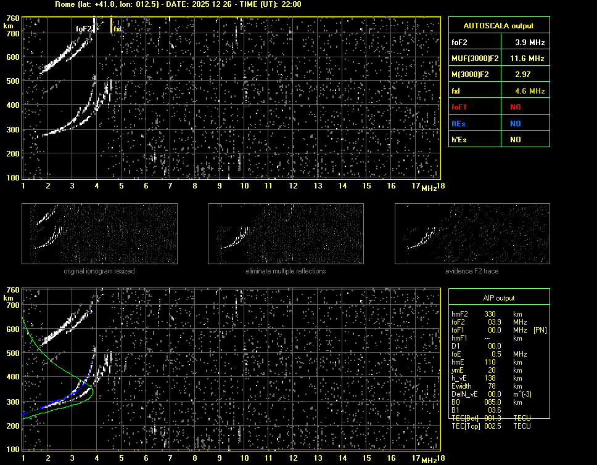The image size is (597, 465).
Task: Click the blue ftEs label
Action: click(x=459, y=123)
